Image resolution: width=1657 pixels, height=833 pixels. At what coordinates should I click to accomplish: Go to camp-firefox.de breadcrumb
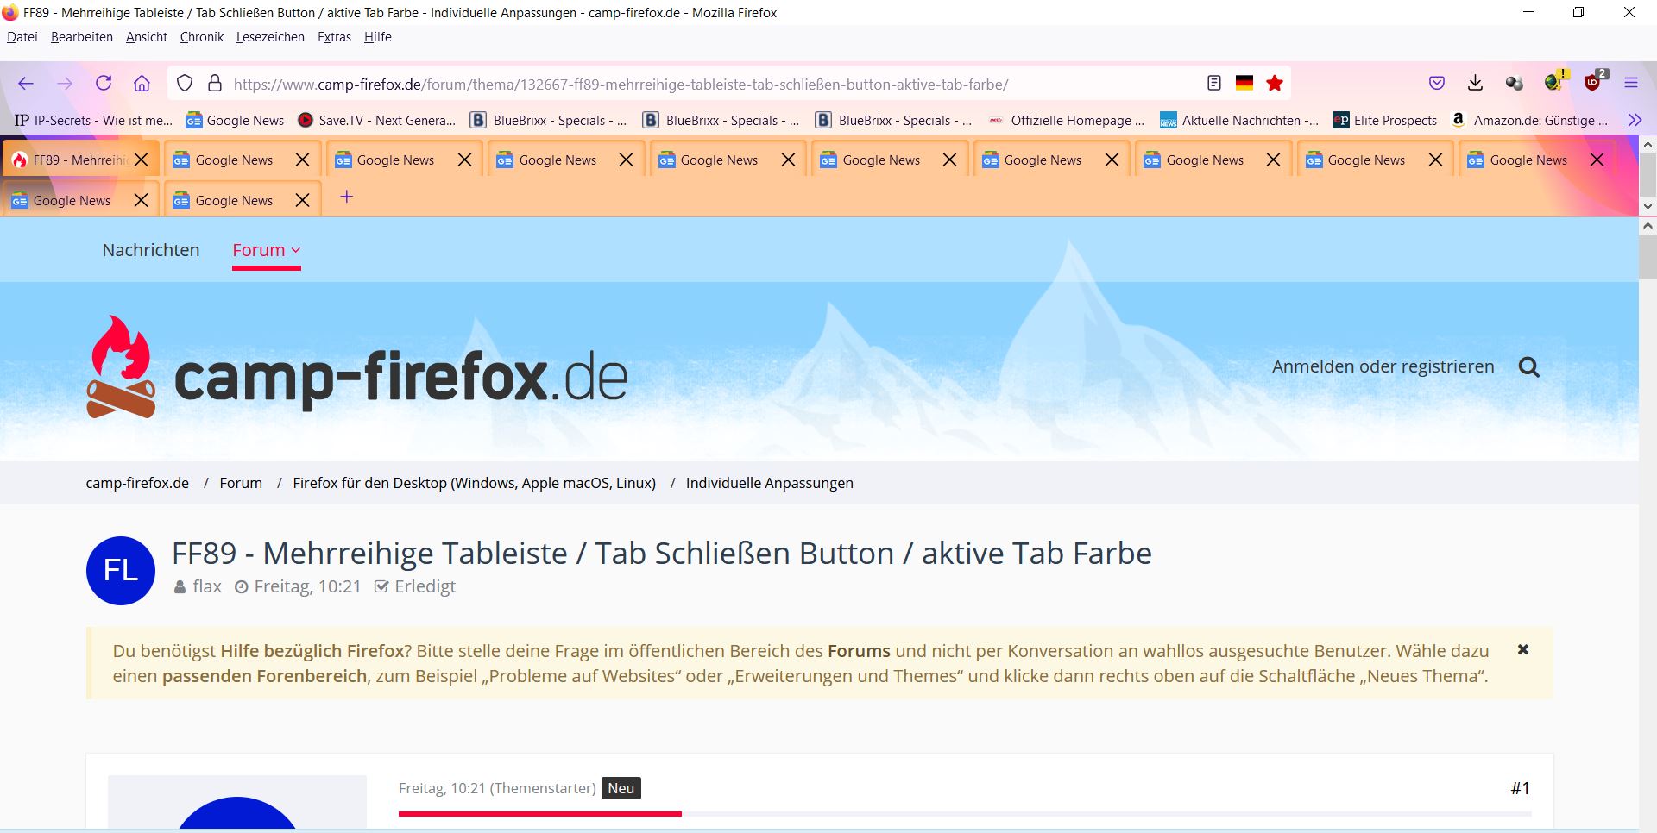[137, 483]
